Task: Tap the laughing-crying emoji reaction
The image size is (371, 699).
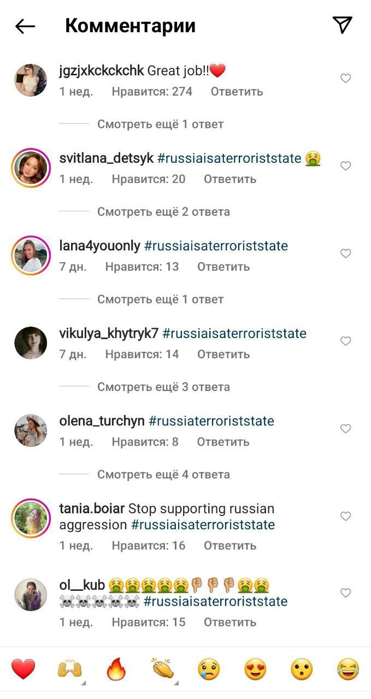Action: [348, 669]
